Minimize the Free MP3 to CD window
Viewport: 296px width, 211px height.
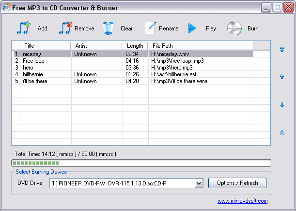(x=266, y=8)
